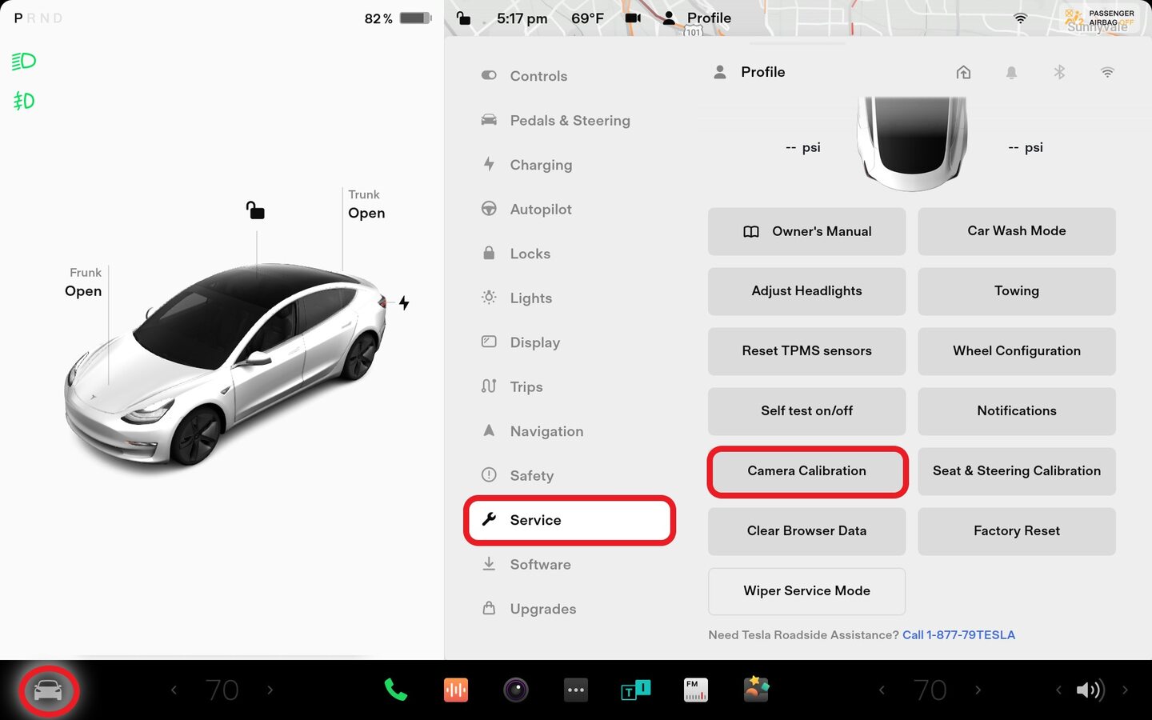Select Navigation in the sidebar
Image resolution: width=1152 pixels, height=720 pixels.
click(570, 431)
